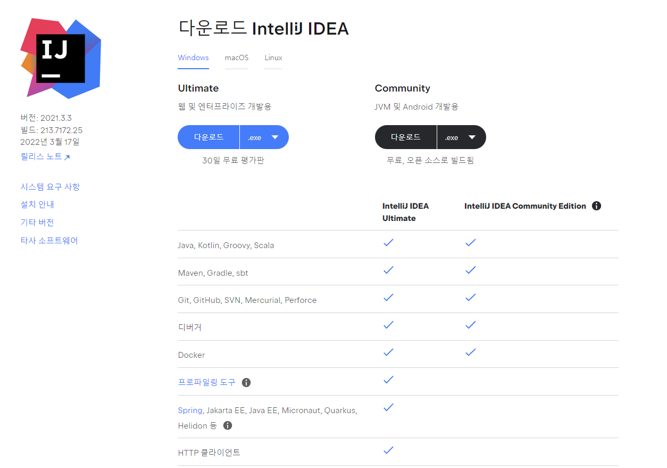Click Ultimate checkmark in Maven, Gradle row
The height and width of the screenshot is (468, 667).
[x=388, y=270]
